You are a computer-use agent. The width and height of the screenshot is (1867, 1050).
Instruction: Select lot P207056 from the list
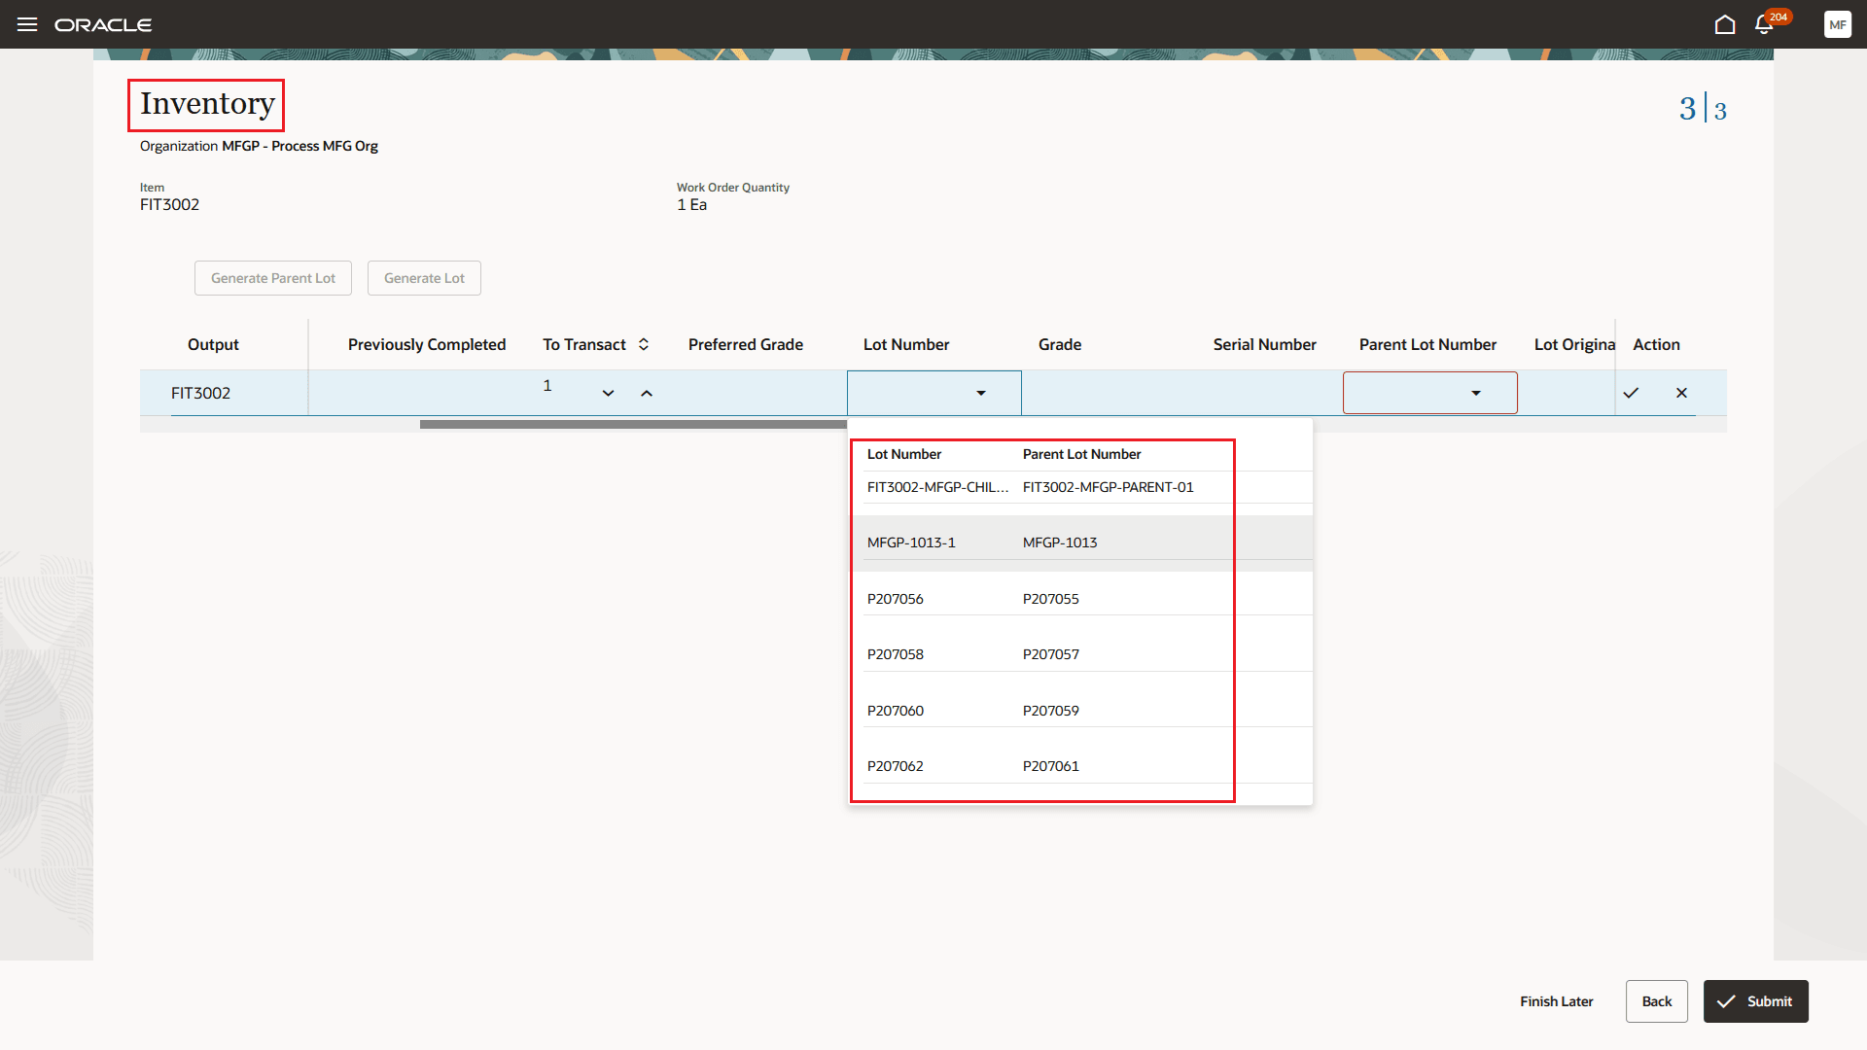point(896,599)
